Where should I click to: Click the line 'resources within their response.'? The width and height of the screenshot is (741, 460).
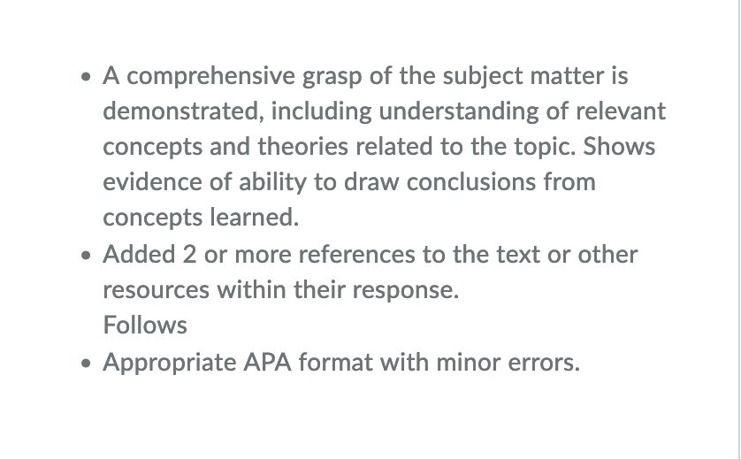[x=281, y=290]
